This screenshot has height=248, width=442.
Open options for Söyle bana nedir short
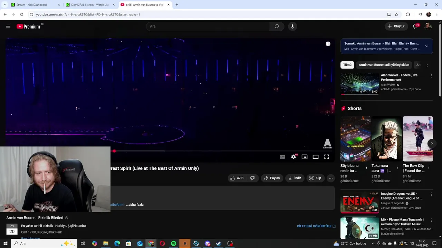(366, 167)
